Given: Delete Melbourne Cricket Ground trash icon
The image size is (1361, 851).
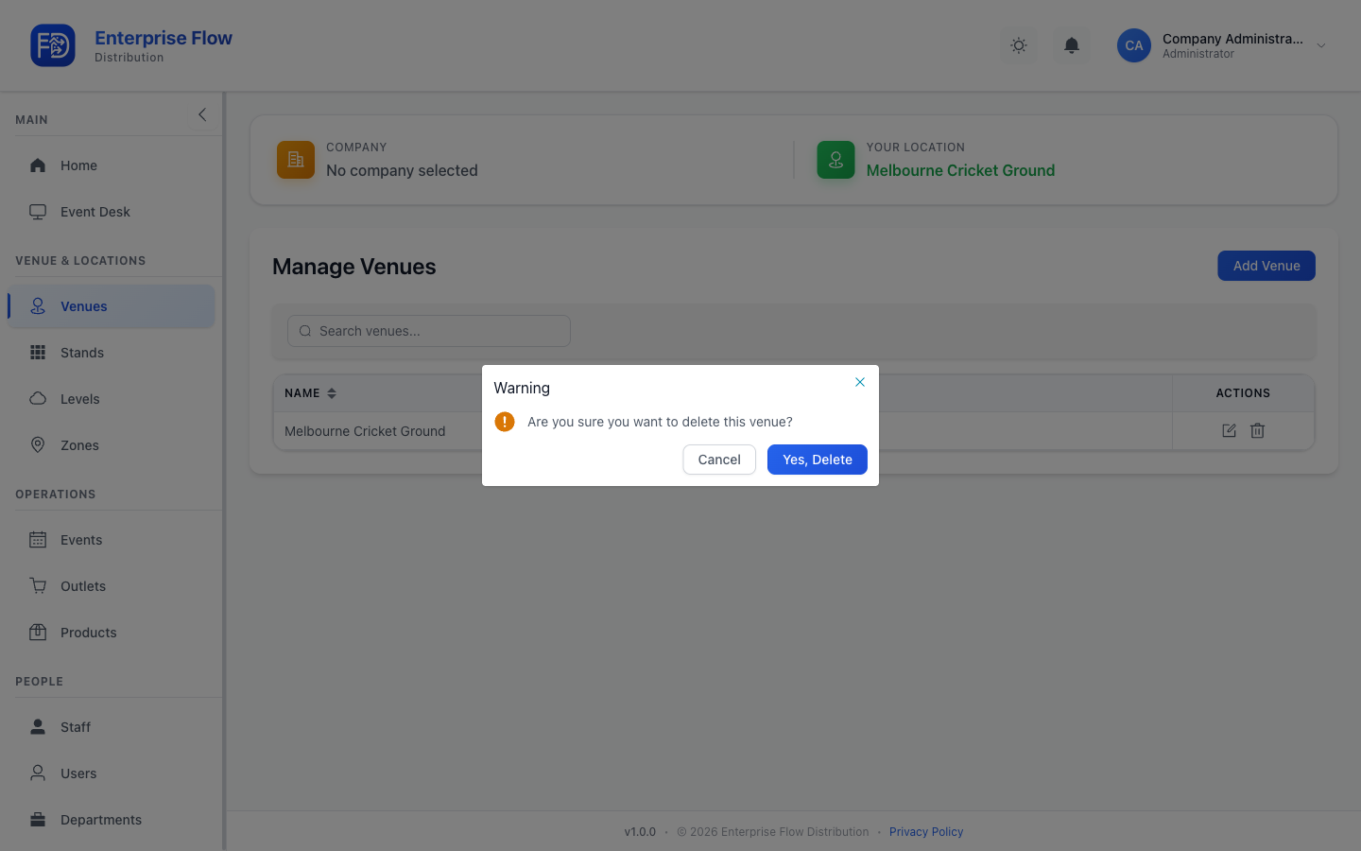Looking at the screenshot, I should pos(1258,430).
